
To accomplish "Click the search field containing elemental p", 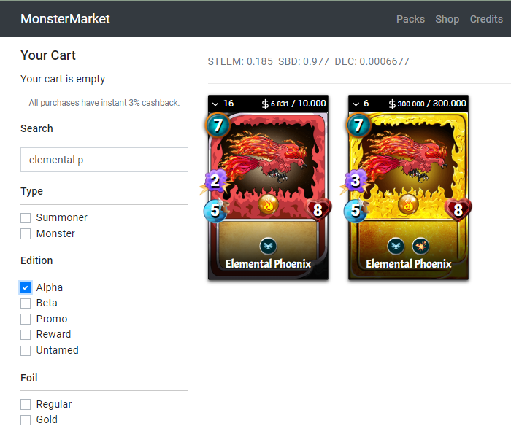I will 104,160.
